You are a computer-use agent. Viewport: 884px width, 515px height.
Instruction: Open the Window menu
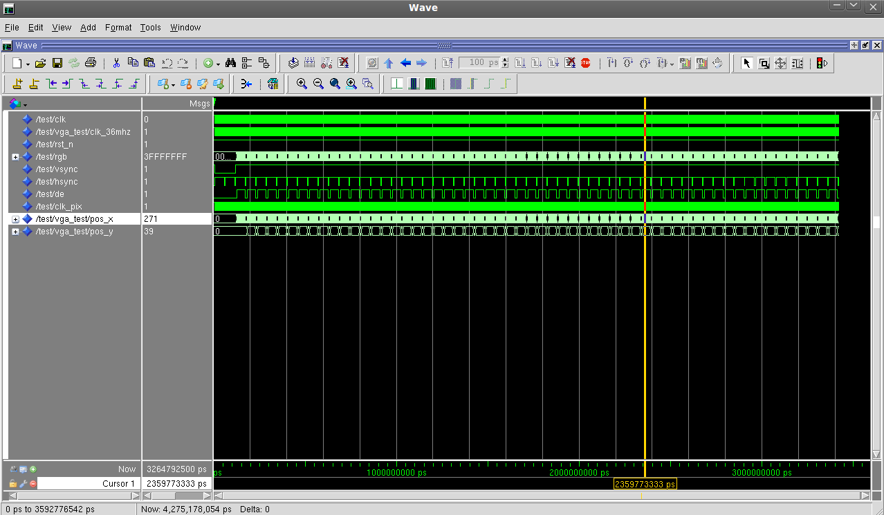click(x=185, y=28)
